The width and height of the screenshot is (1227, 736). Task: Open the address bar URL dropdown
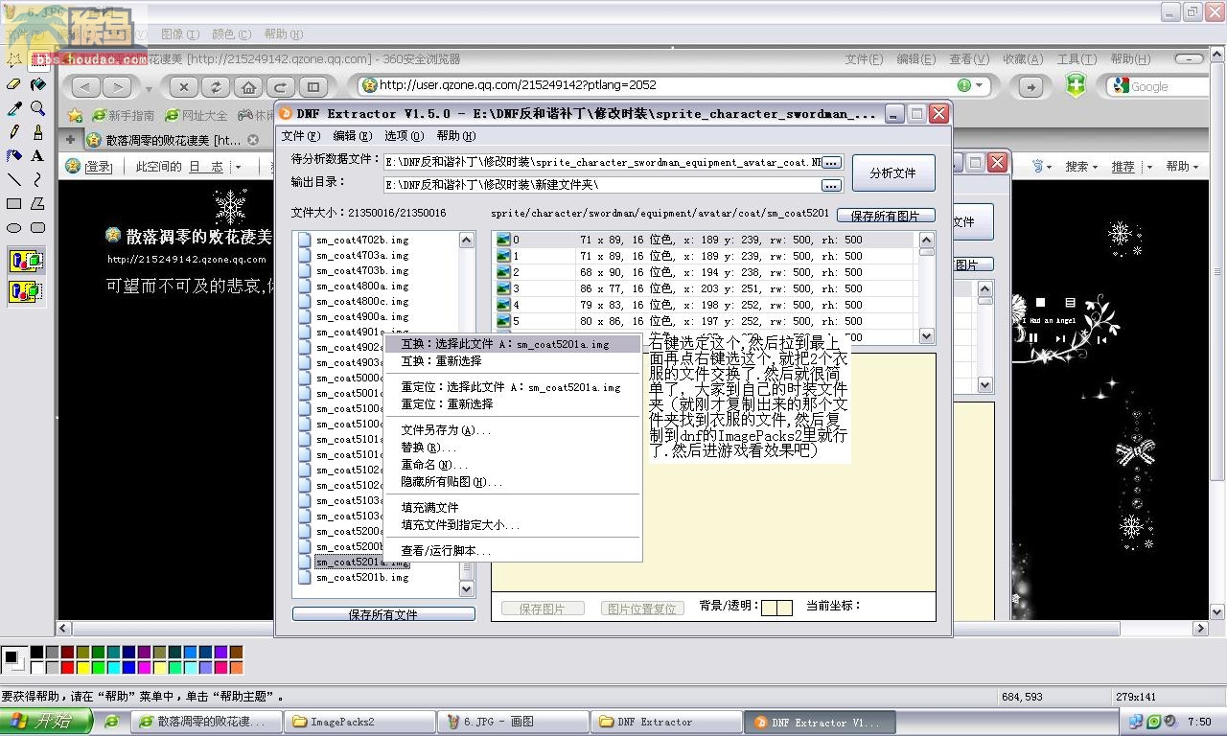979,85
